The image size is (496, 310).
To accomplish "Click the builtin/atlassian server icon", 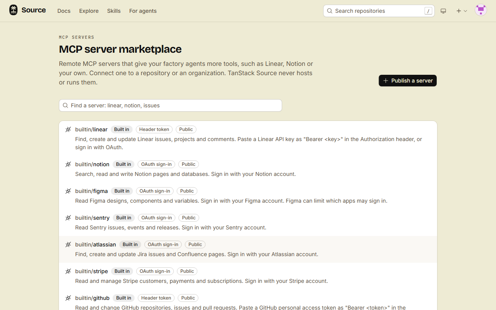I will pos(68,245).
